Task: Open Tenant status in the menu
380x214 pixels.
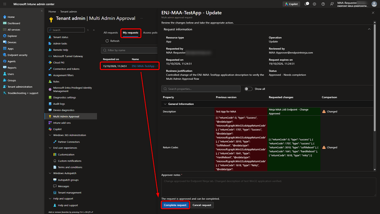Action: 60,37
